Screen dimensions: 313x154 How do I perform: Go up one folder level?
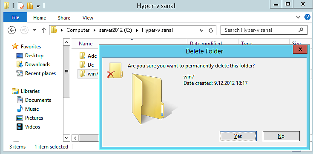tap(44, 30)
